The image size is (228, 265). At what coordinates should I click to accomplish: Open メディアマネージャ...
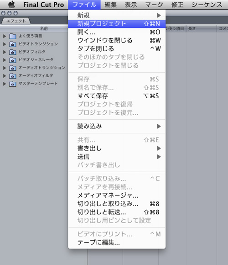click(117, 196)
